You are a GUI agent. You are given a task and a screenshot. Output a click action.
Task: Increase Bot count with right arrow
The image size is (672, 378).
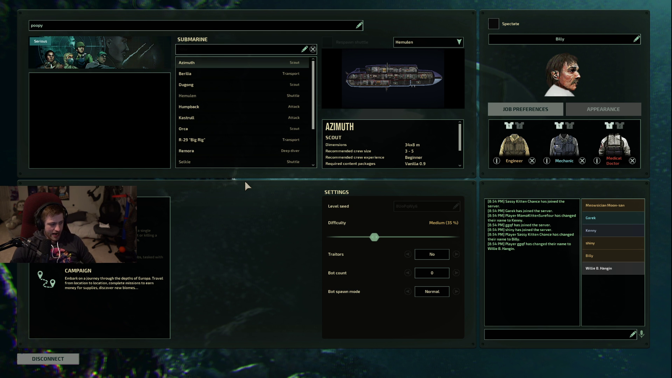click(456, 273)
